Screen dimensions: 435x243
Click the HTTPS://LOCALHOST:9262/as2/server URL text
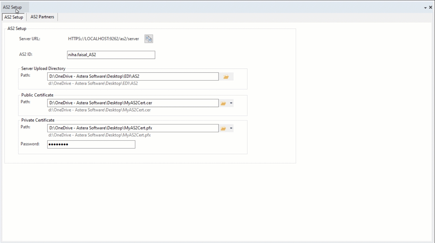(x=104, y=39)
